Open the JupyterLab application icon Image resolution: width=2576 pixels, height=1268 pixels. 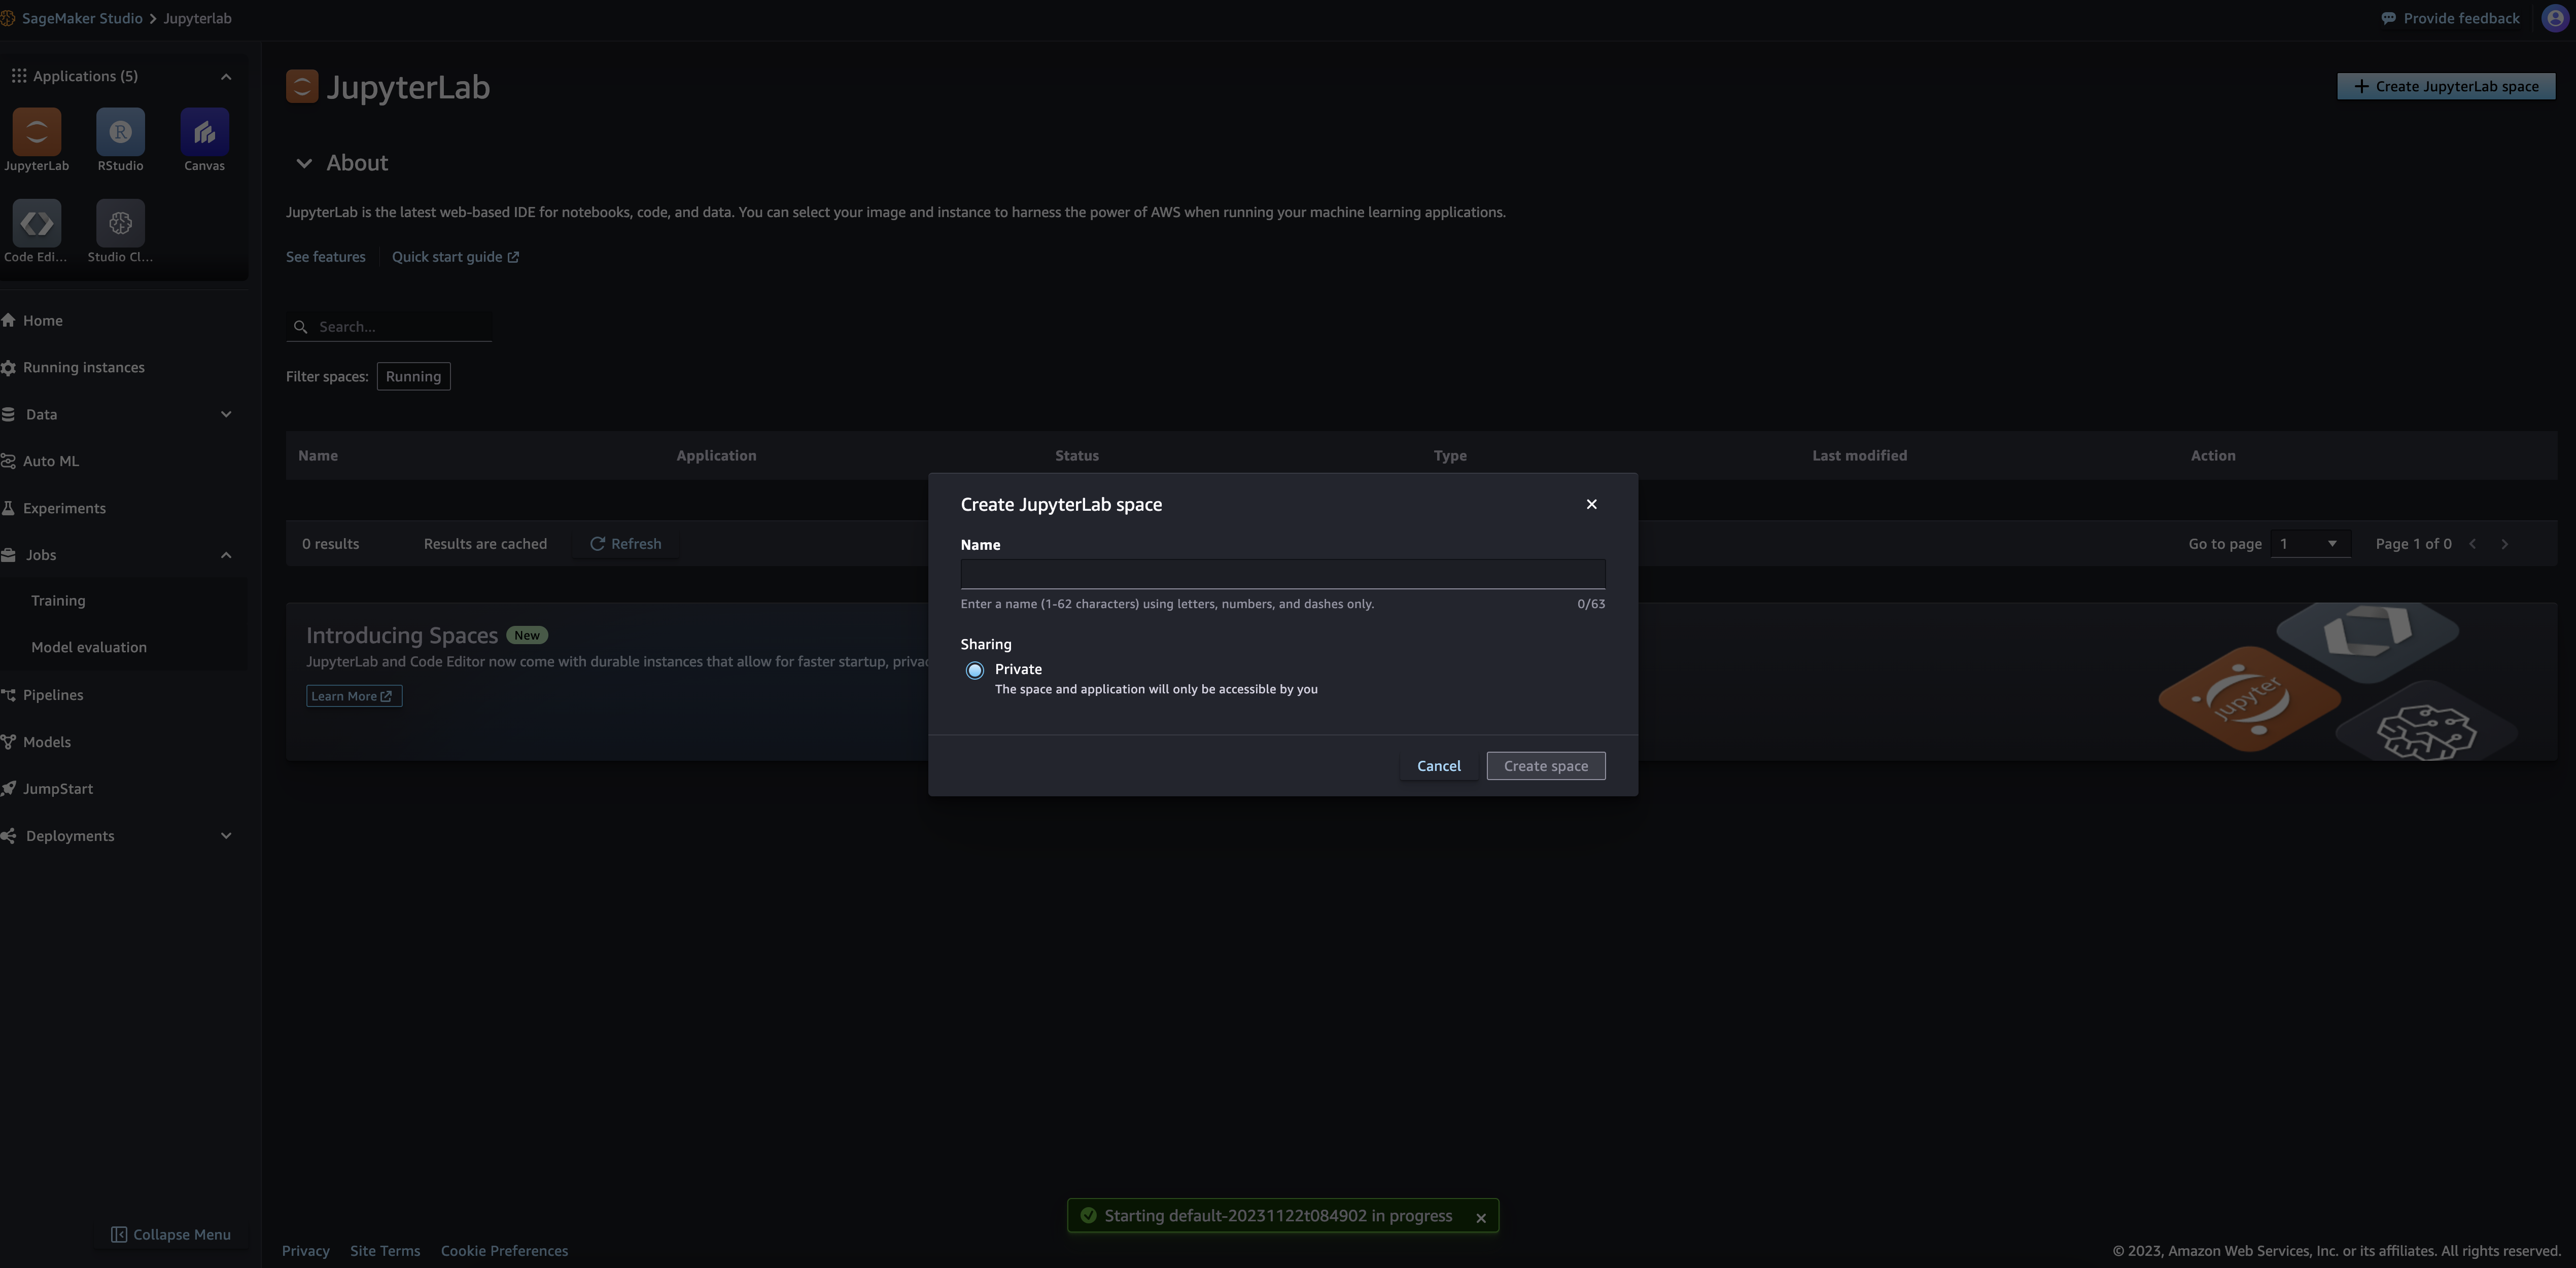pyautogui.click(x=37, y=132)
